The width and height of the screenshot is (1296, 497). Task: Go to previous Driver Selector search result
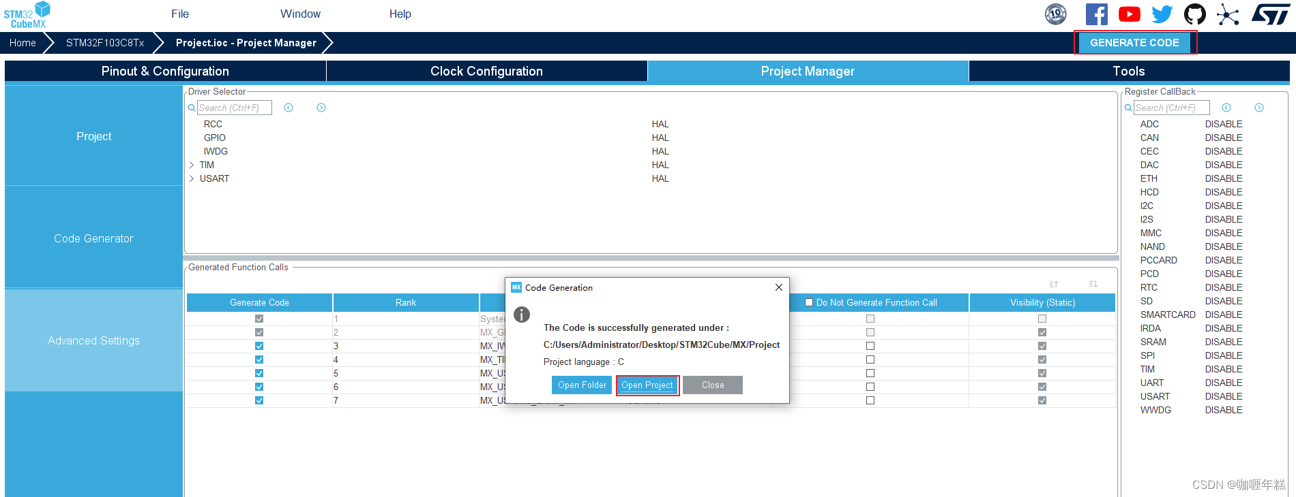[x=289, y=108]
